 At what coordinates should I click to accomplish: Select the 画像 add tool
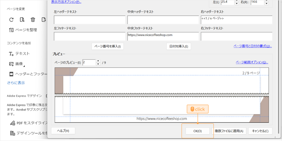pyautogui.click(x=17, y=64)
